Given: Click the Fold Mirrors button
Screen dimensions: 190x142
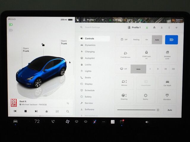Looking at the screenshot, I should tap(125, 54).
